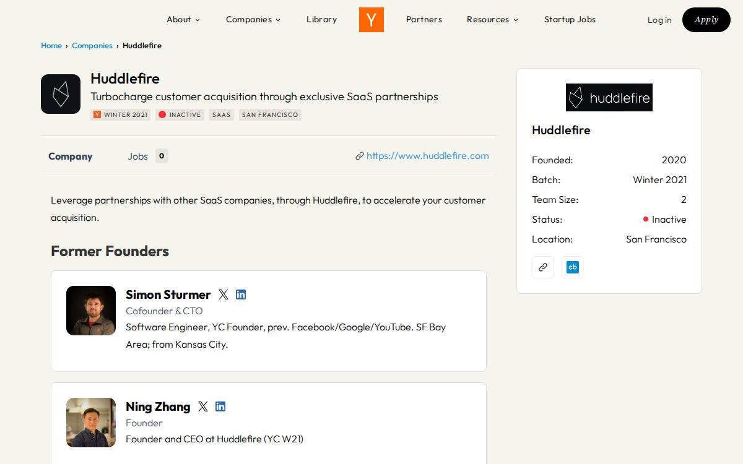Expand the Companies dropdown menu
Image resolution: width=743 pixels, height=464 pixels.
click(x=253, y=19)
